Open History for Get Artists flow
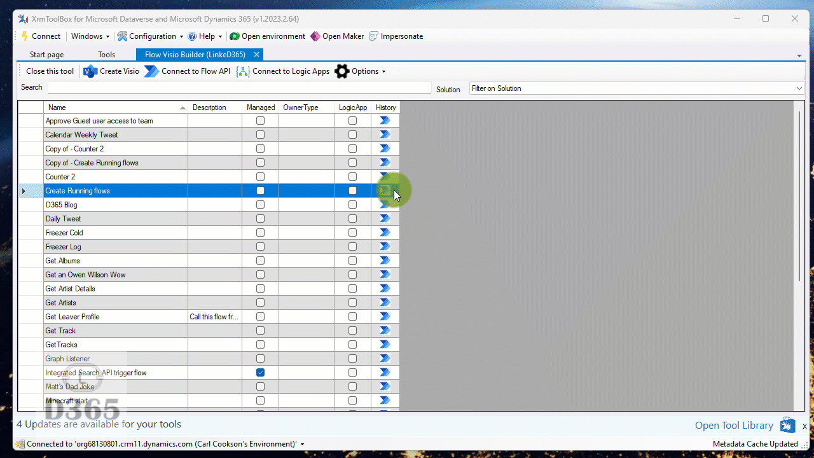Viewport: 814px width, 458px height. click(385, 302)
